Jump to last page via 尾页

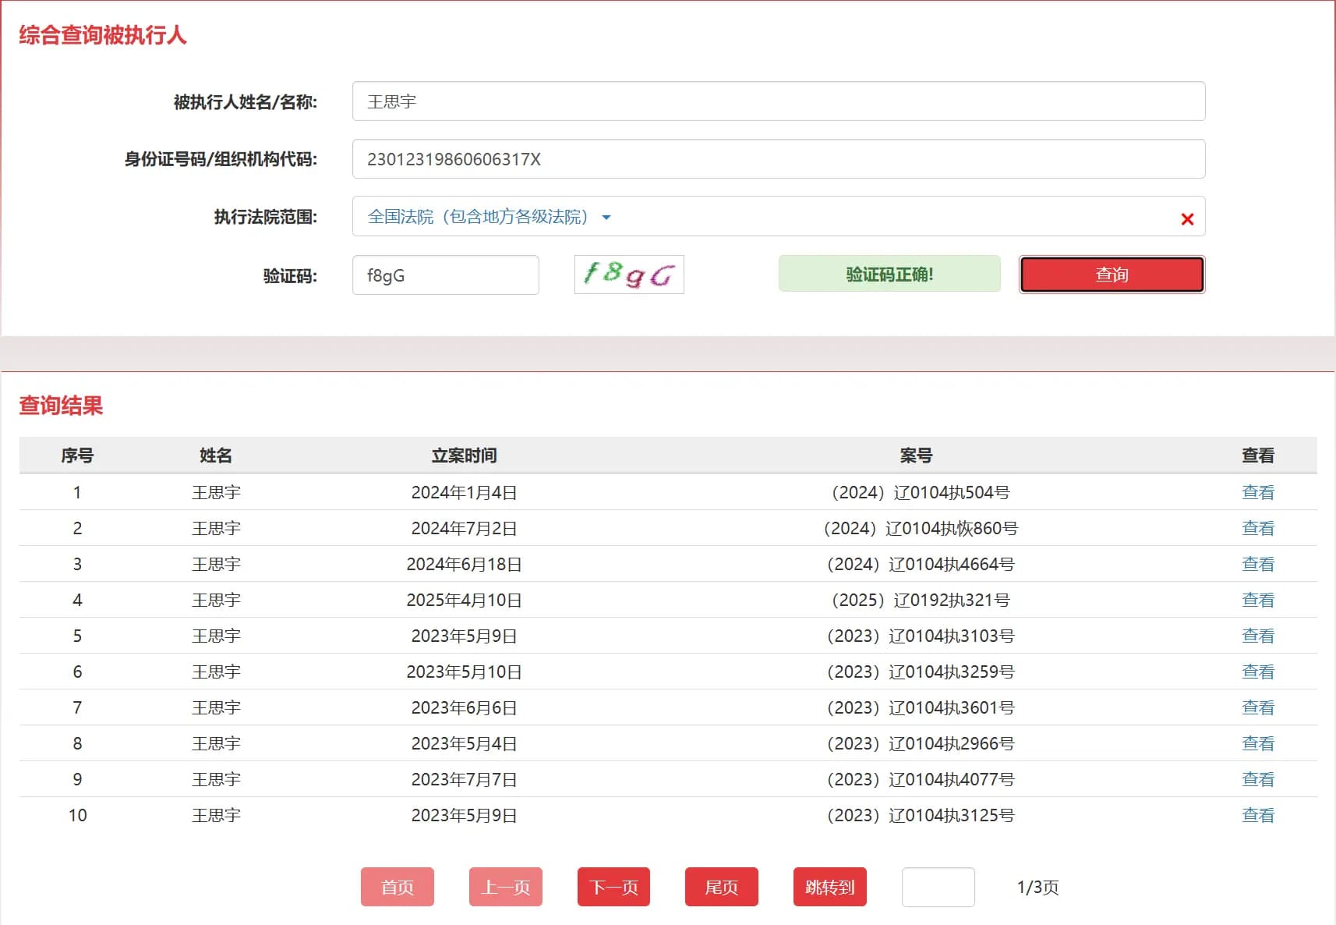[x=720, y=887]
